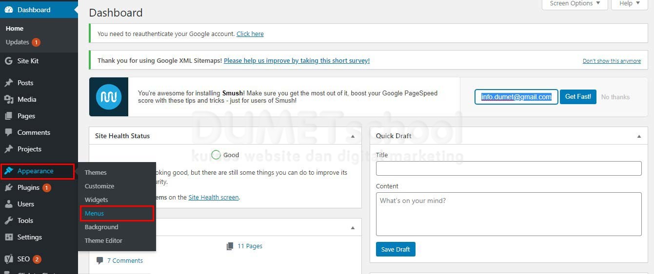Image resolution: width=654 pixels, height=274 pixels.
Task: Click the SEO notification count badge
Action: point(37,259)
